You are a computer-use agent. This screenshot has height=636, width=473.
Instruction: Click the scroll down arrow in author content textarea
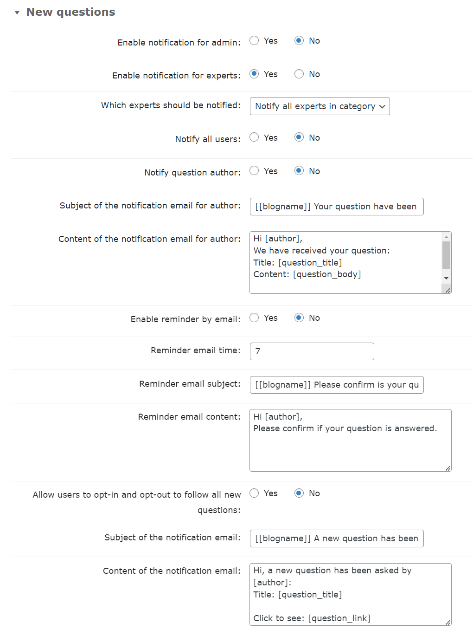[446, 278]
